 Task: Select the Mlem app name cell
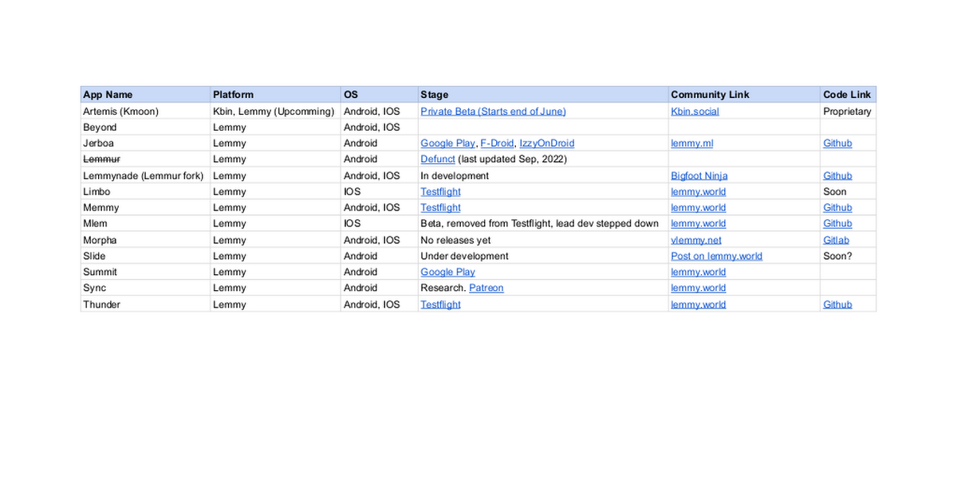click(x=146, y=223)
